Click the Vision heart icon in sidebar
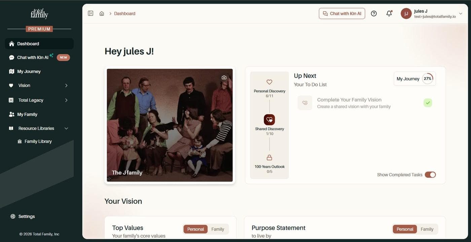This screenshot has width=471, height=242. pos(11,85)
